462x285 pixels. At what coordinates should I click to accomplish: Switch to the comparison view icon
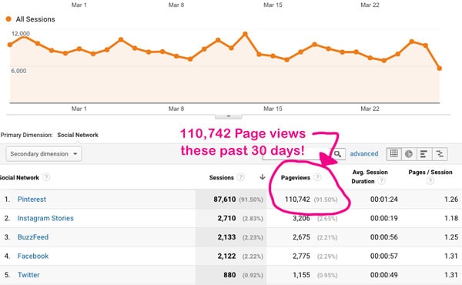440,153
